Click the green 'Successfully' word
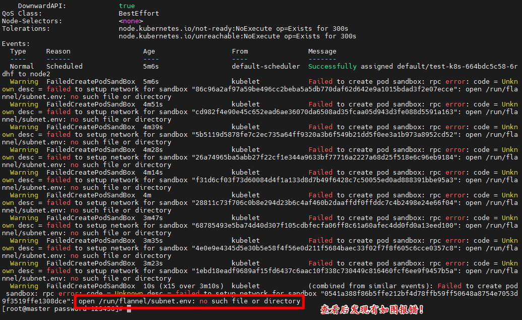The image size is (522, 320). click(x=332, y=66)
